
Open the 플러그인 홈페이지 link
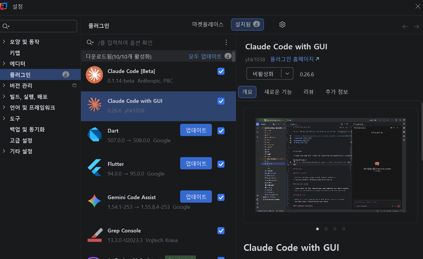point(295,59)
